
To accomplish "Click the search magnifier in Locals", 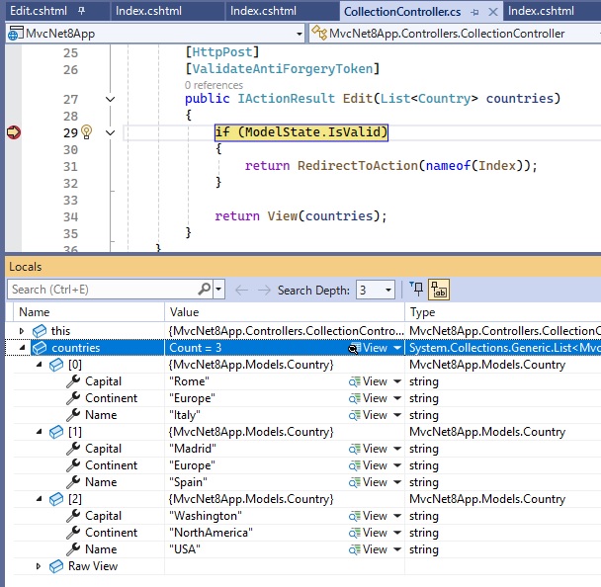I will [x=204, y=289].
